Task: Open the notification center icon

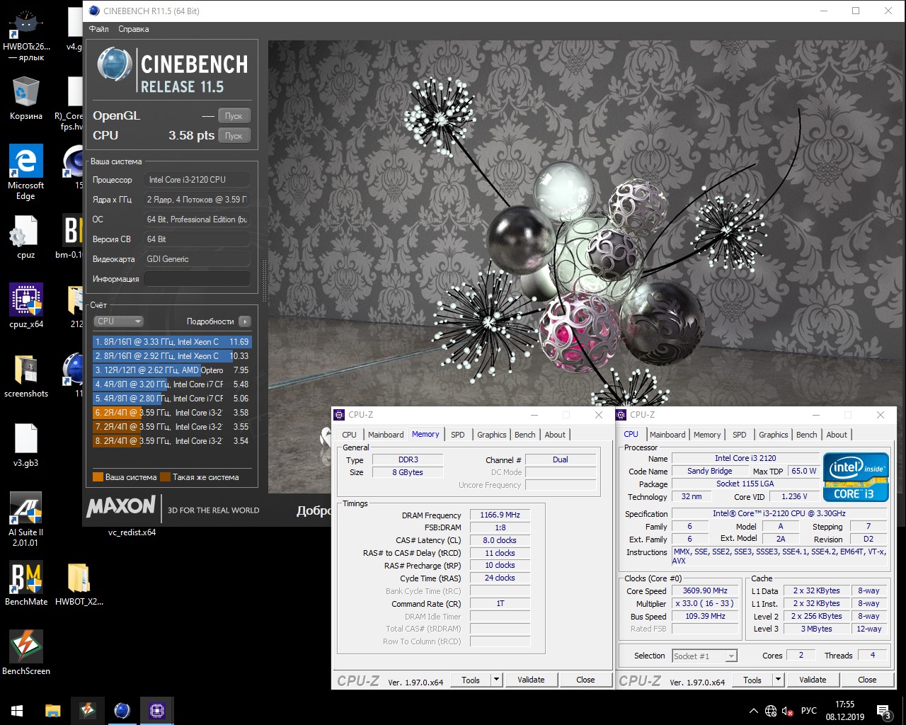Action: (x=883, y=711)
